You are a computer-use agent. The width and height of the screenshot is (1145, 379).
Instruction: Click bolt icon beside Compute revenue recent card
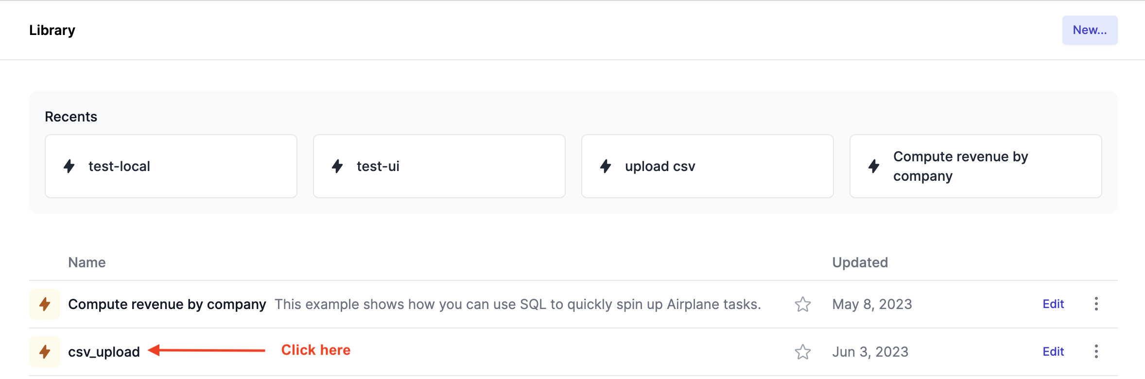[x=874, y=166]
